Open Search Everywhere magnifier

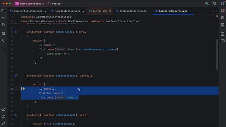click(x=215, y=4)
